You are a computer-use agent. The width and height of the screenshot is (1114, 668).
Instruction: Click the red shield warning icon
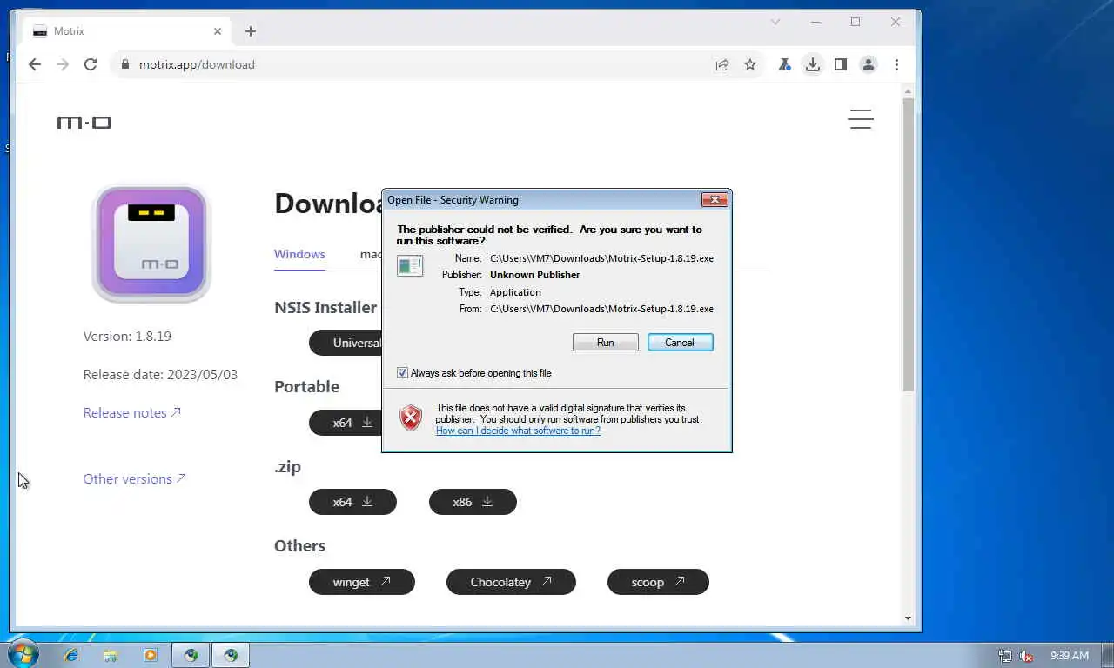[x=411, y=417]
